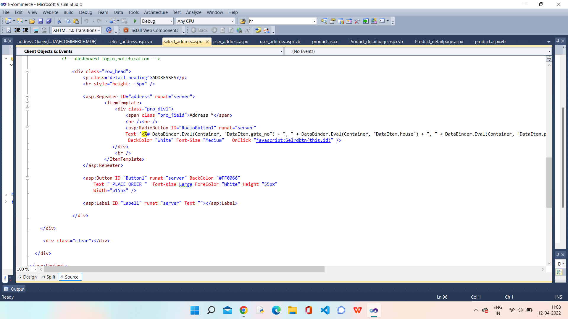Click the Decrease Indent toolbar icon
The image size is (568, 319).
pos(17,30)
